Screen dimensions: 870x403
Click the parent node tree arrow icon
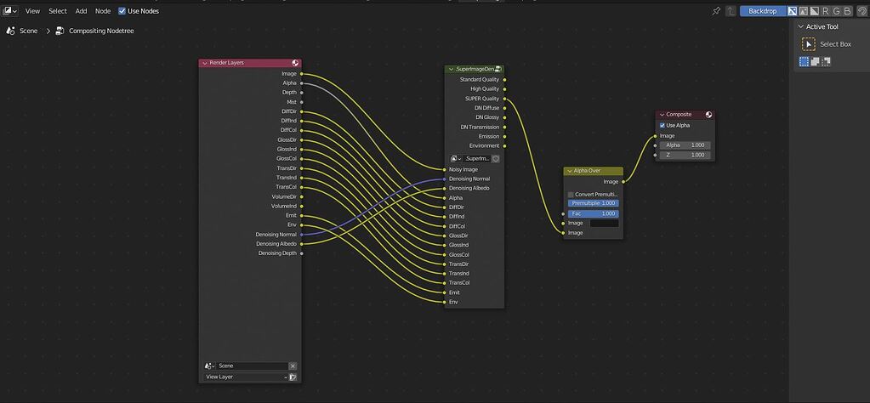click(x=731, y=11)
